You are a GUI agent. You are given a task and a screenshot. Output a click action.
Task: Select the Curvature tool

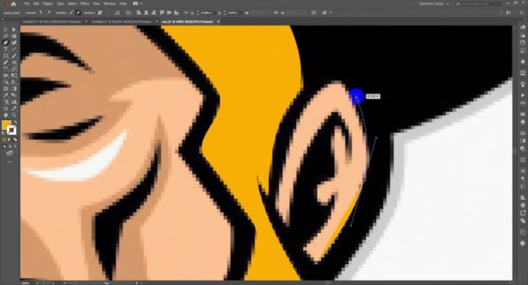14,43
